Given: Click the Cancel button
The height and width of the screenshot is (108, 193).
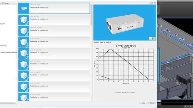Looking at the screenshot, I should tap(152, 103).
